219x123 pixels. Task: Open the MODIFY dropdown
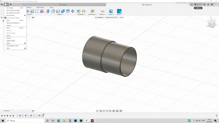pyautogui.click(x=60, y=14)
